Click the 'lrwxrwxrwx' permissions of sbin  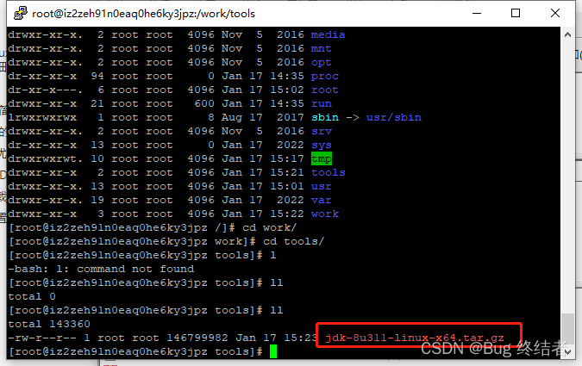(42, 117)
